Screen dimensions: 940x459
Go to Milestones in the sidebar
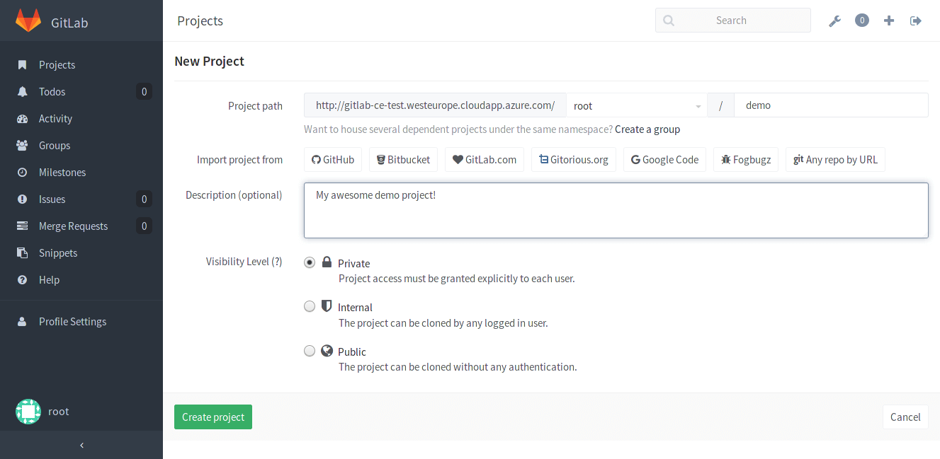[62, 172]
